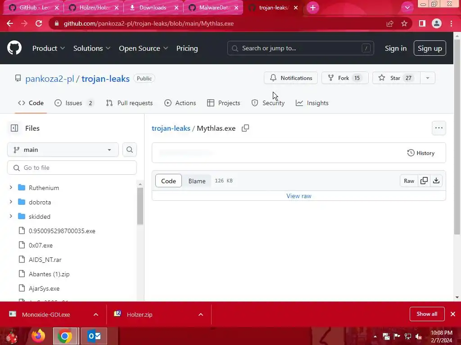The height and width of the screenshot is (345, 461).
Task: Open the file's more options ellipsis button
Action: coord(438,128)
